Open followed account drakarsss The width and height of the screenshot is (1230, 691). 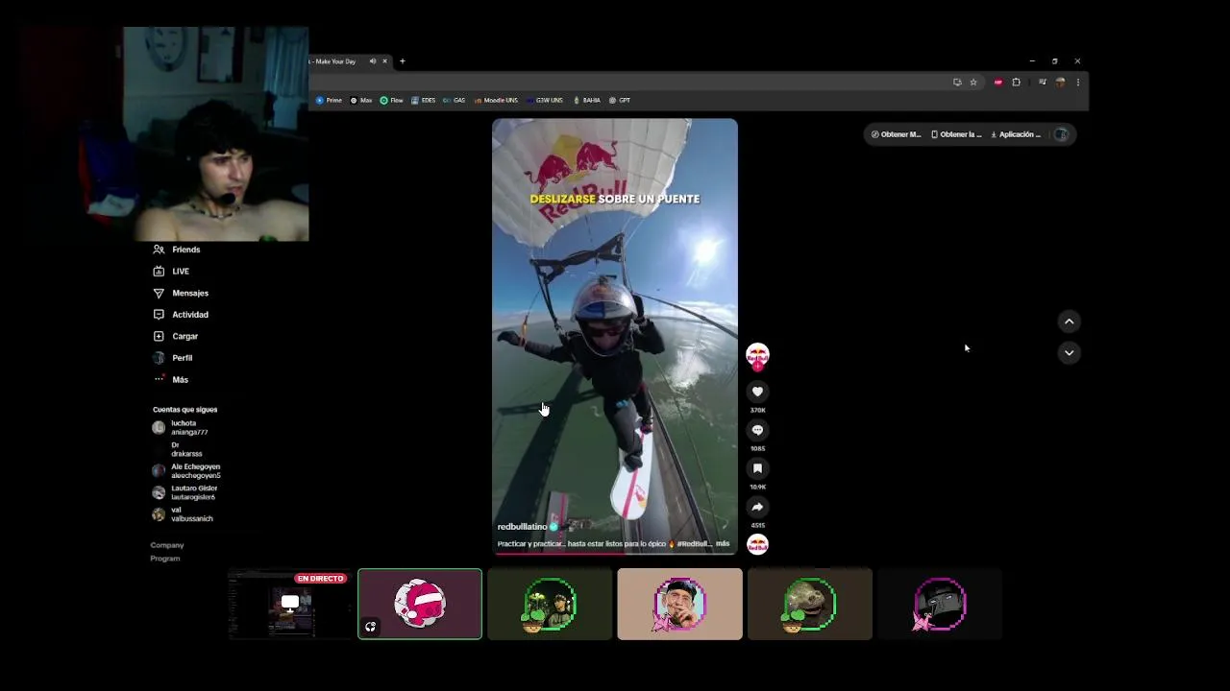point(178,449)
